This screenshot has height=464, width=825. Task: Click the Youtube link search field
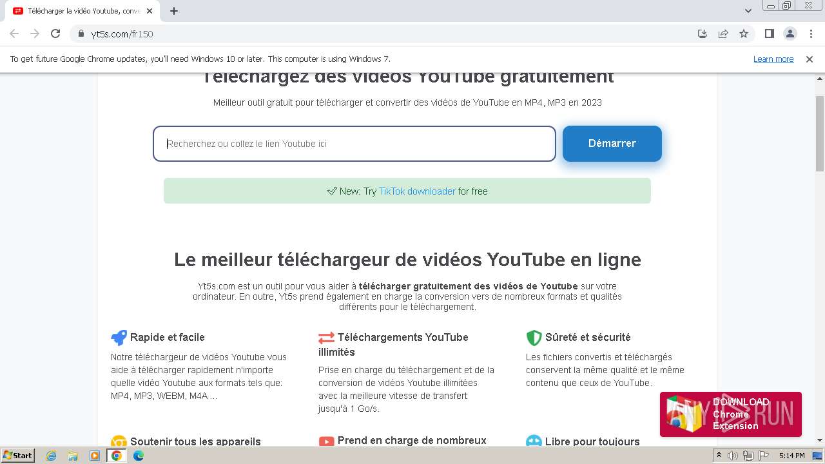[354, 144]
